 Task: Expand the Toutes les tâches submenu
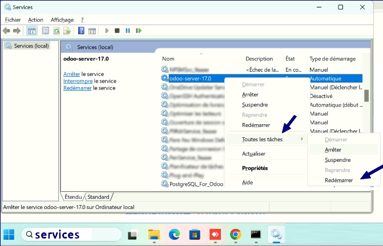(267, 139)
